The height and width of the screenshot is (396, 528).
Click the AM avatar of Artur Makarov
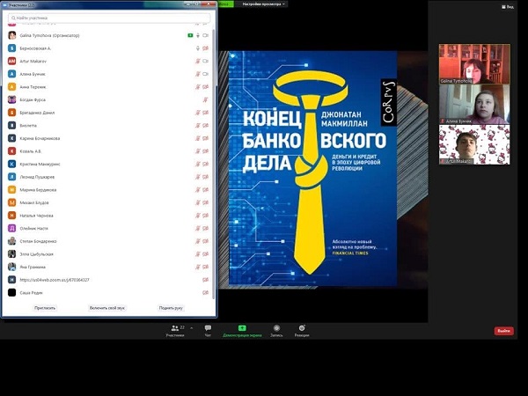[11, 61]
